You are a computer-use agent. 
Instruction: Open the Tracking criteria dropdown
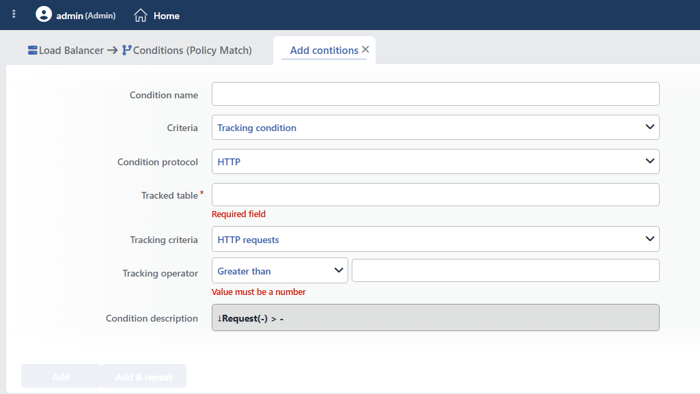(435, 239)
